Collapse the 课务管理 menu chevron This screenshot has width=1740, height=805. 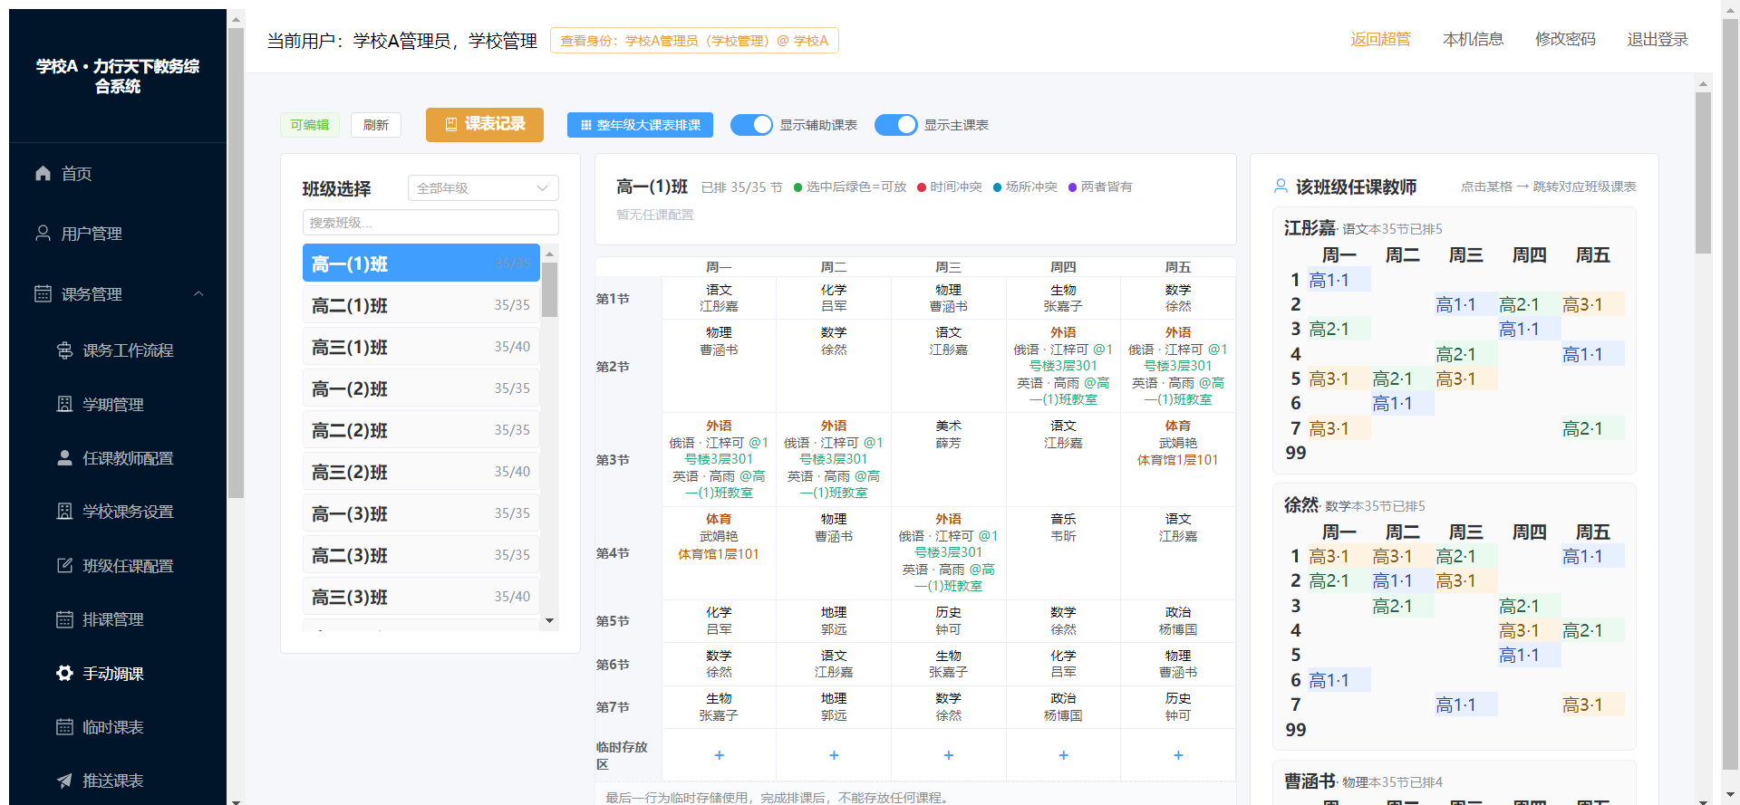(198, 293)
